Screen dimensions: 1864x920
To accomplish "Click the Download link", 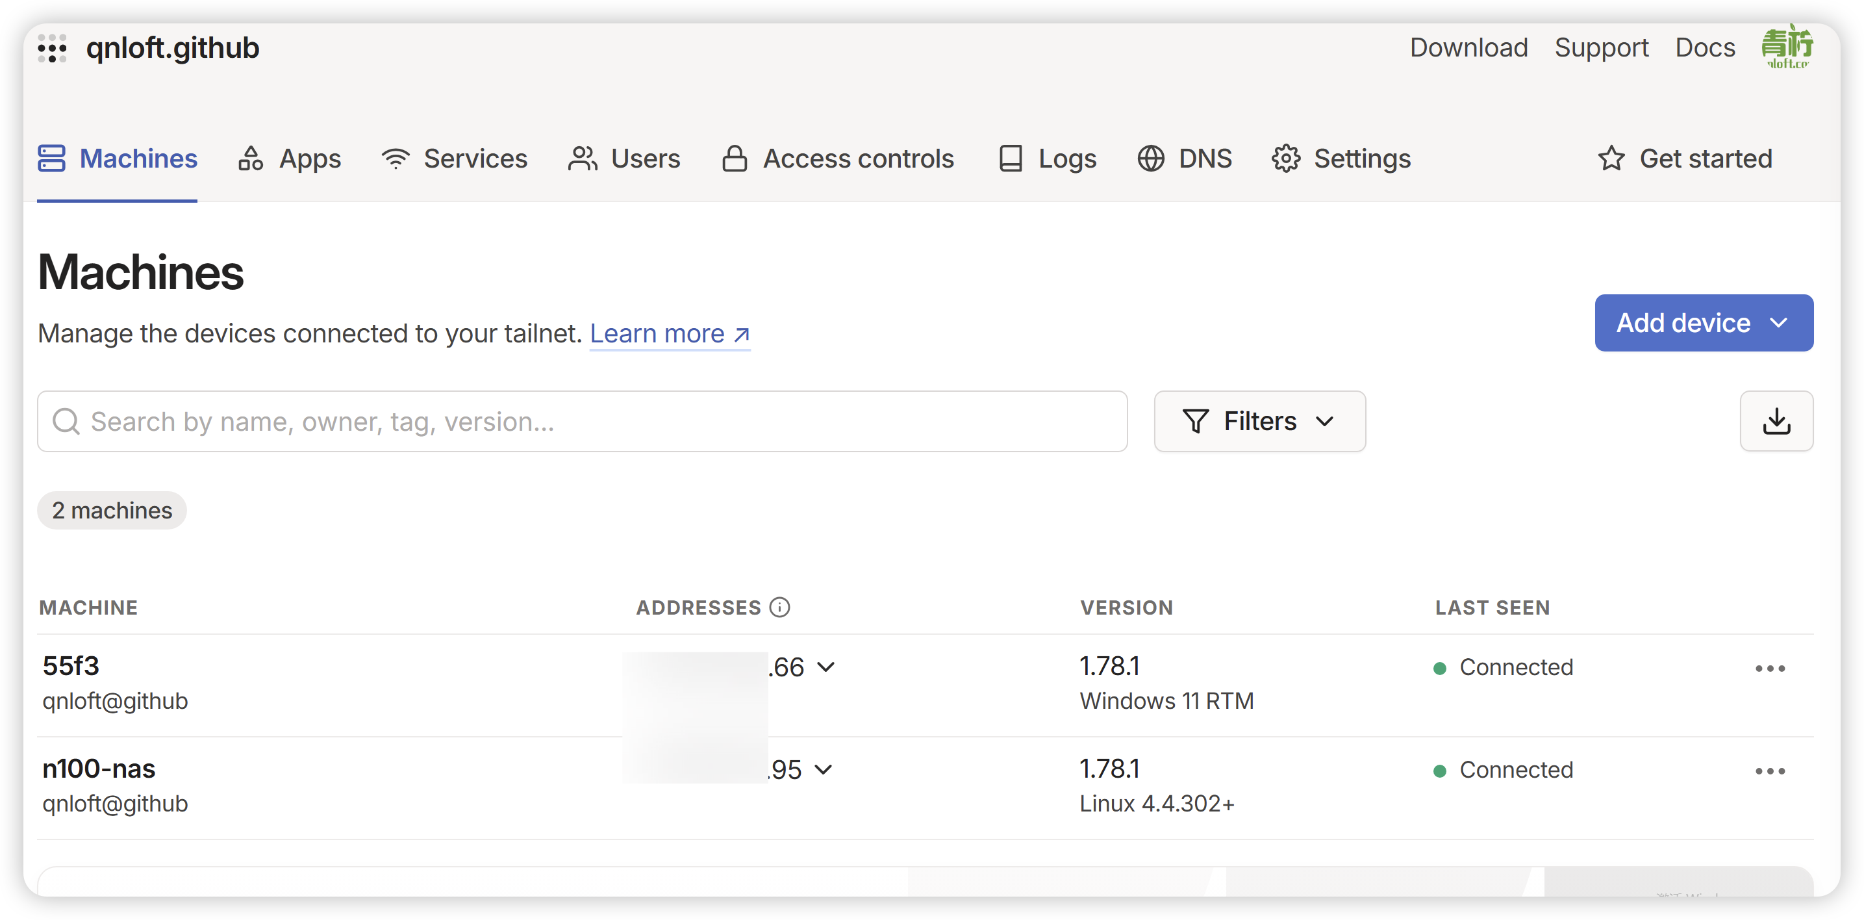I will point(1468,48).
